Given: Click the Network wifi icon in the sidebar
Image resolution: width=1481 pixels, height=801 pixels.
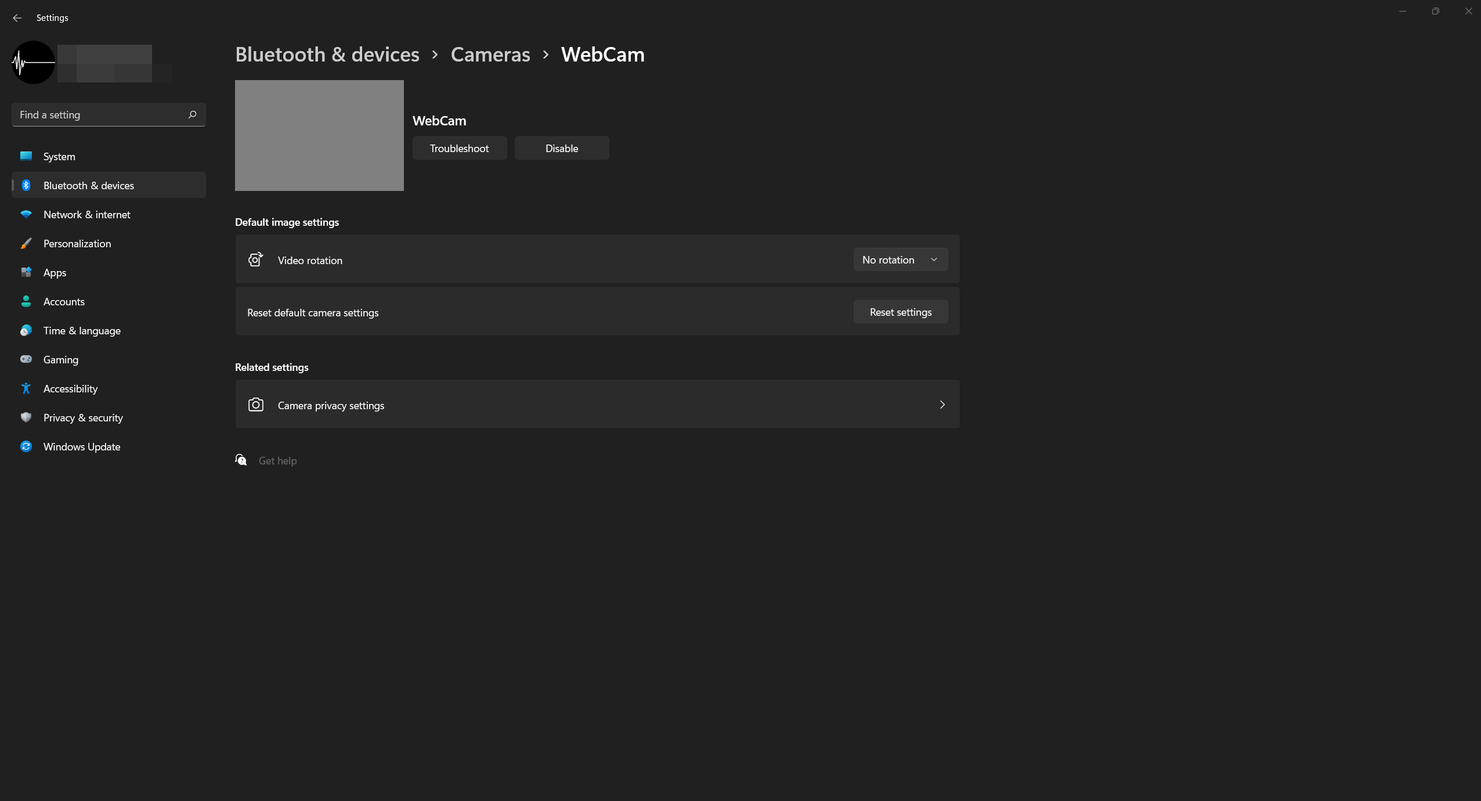Looking at the screenshot, I should pyautogui.click(x=26, y=214).
